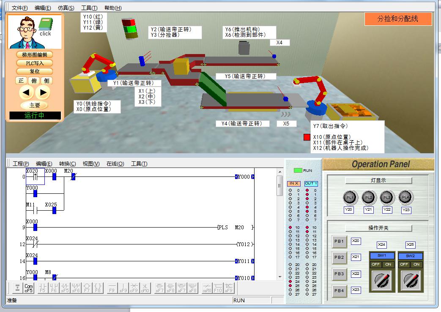Viewport: 441px width, 312px height.
Task: Insert normally open contact with F5 icon
Action: 42,288
